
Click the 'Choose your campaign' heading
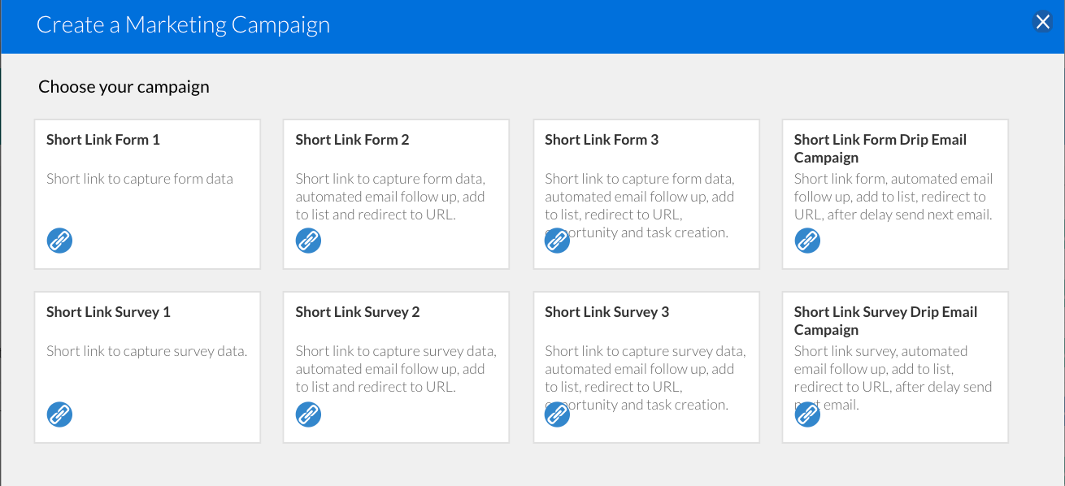124,87
